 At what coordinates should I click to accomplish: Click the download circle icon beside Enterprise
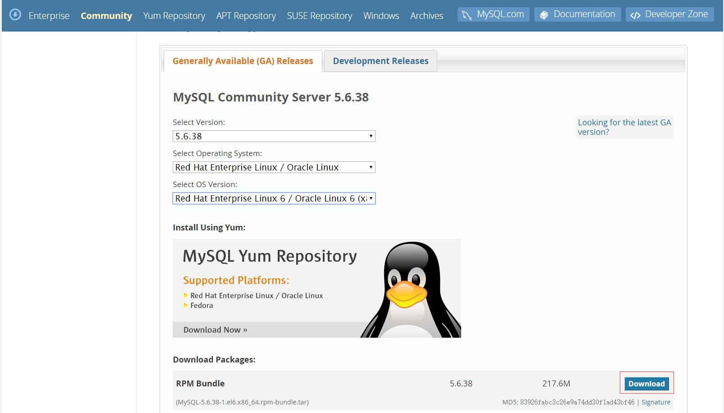click(15, 15)
